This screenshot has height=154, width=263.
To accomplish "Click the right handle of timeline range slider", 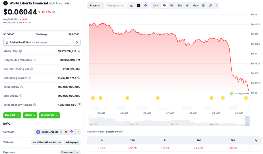I will tap(249, 121).
